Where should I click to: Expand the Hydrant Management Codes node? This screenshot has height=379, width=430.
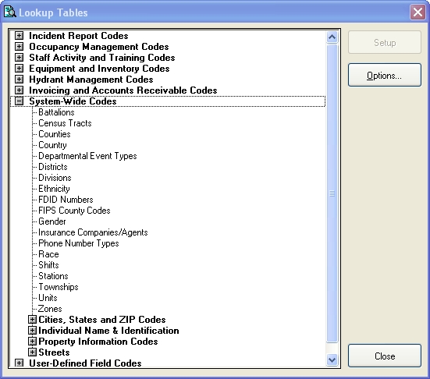(19, 80)
